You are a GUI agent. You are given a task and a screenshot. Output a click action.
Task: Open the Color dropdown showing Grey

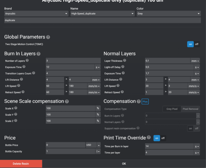pos(169,14)
